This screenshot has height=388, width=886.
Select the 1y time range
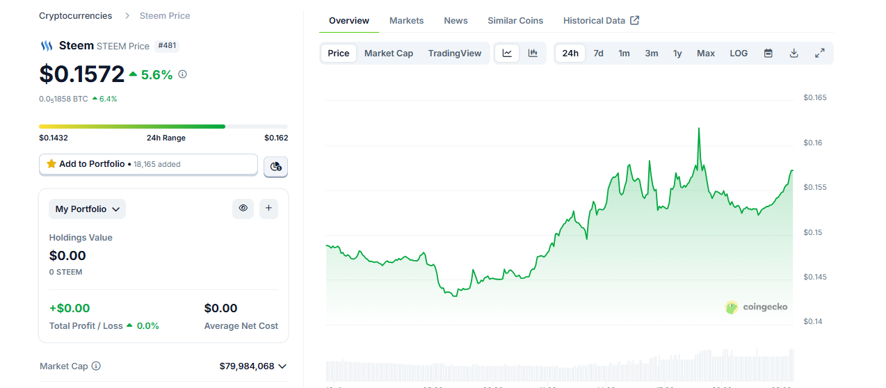(x=677, y=53)
